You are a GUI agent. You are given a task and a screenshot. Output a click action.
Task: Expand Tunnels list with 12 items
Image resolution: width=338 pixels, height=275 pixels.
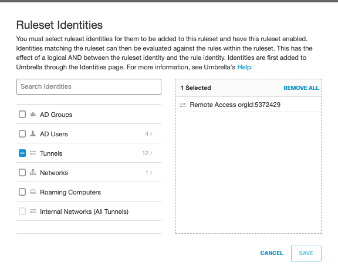click(147, 153)
